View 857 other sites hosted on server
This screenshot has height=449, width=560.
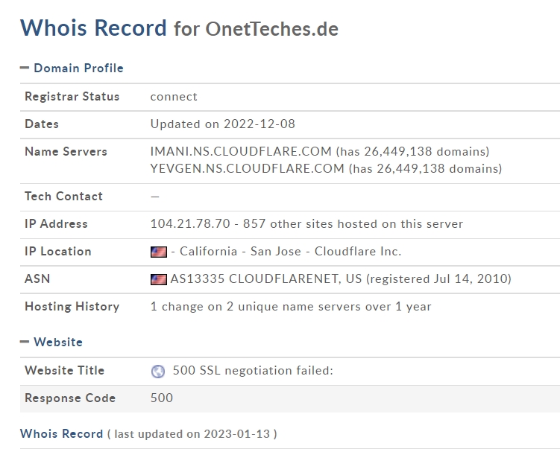[x=353, y=223]
